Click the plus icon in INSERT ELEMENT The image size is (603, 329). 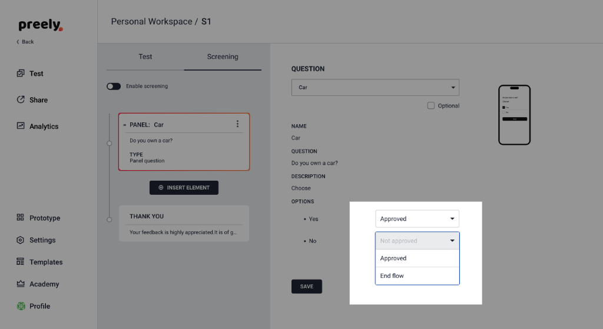(161, 188)
